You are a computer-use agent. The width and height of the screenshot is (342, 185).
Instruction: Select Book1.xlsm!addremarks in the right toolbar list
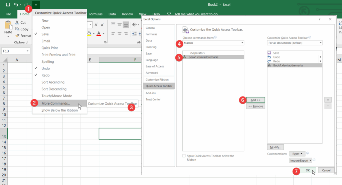coord(295,65)
